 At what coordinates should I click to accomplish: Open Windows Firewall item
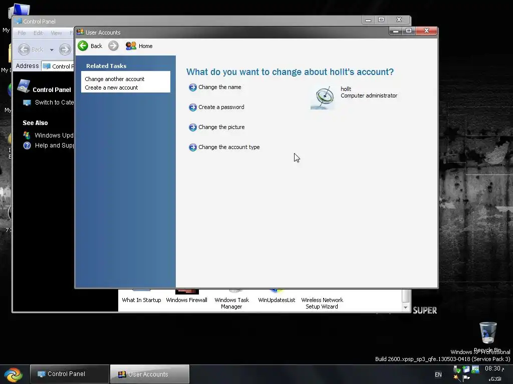(x=186, y=300)
